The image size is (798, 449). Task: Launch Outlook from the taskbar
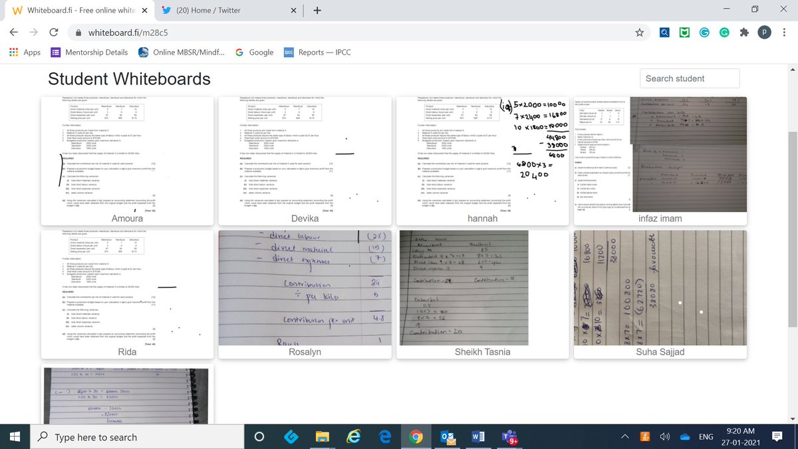447,437
